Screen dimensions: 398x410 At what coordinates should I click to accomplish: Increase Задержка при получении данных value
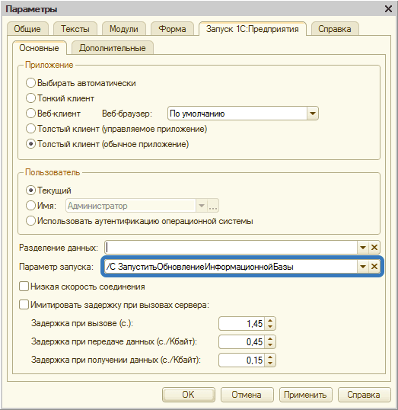point(270,357)
